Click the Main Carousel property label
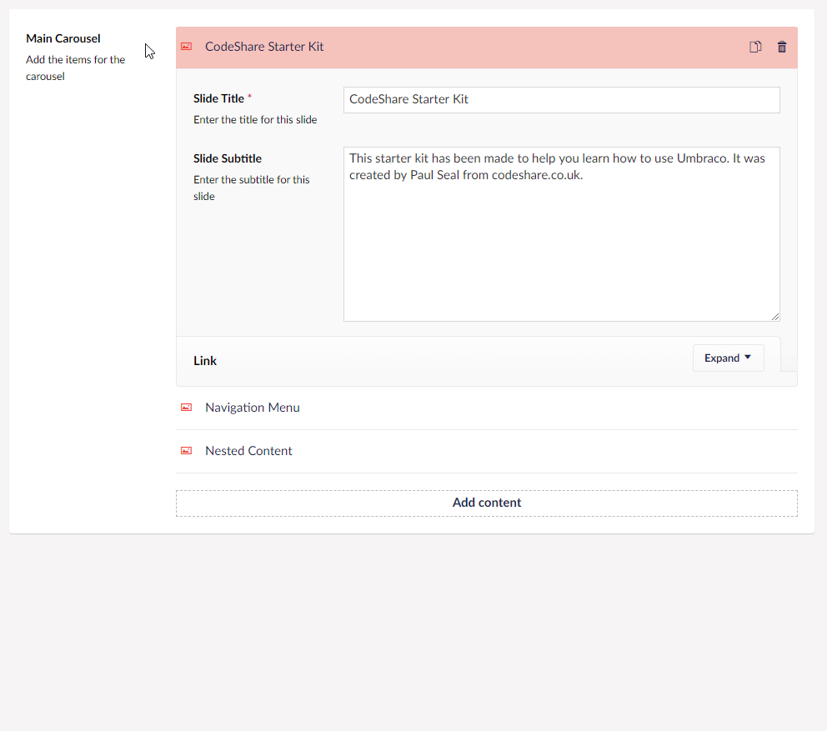The image size is (827, 731). coord(63,38)
